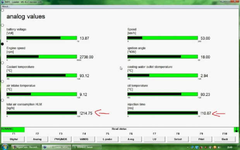Click the analog values heading

click(26, 17)
